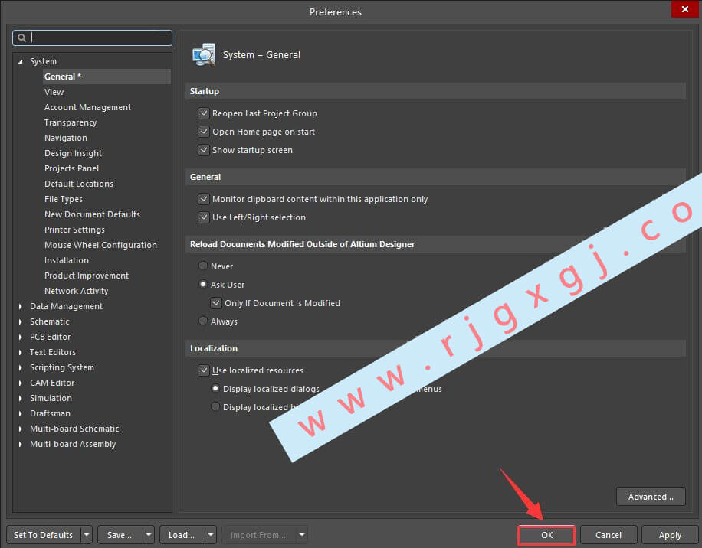
Task: Open the View preferences page
Action: tap(54, 92)
